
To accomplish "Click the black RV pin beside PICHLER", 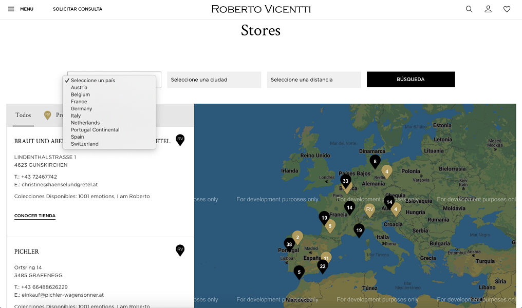I will click(x=180, y=250).
